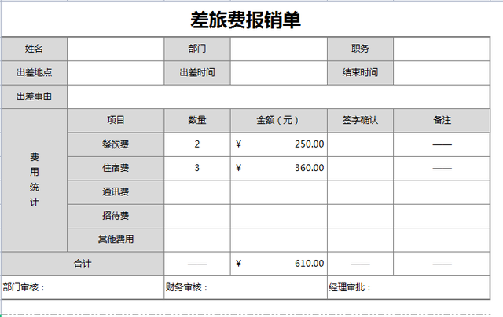
Task: Select the 招待费 row label
Action: 116,216
